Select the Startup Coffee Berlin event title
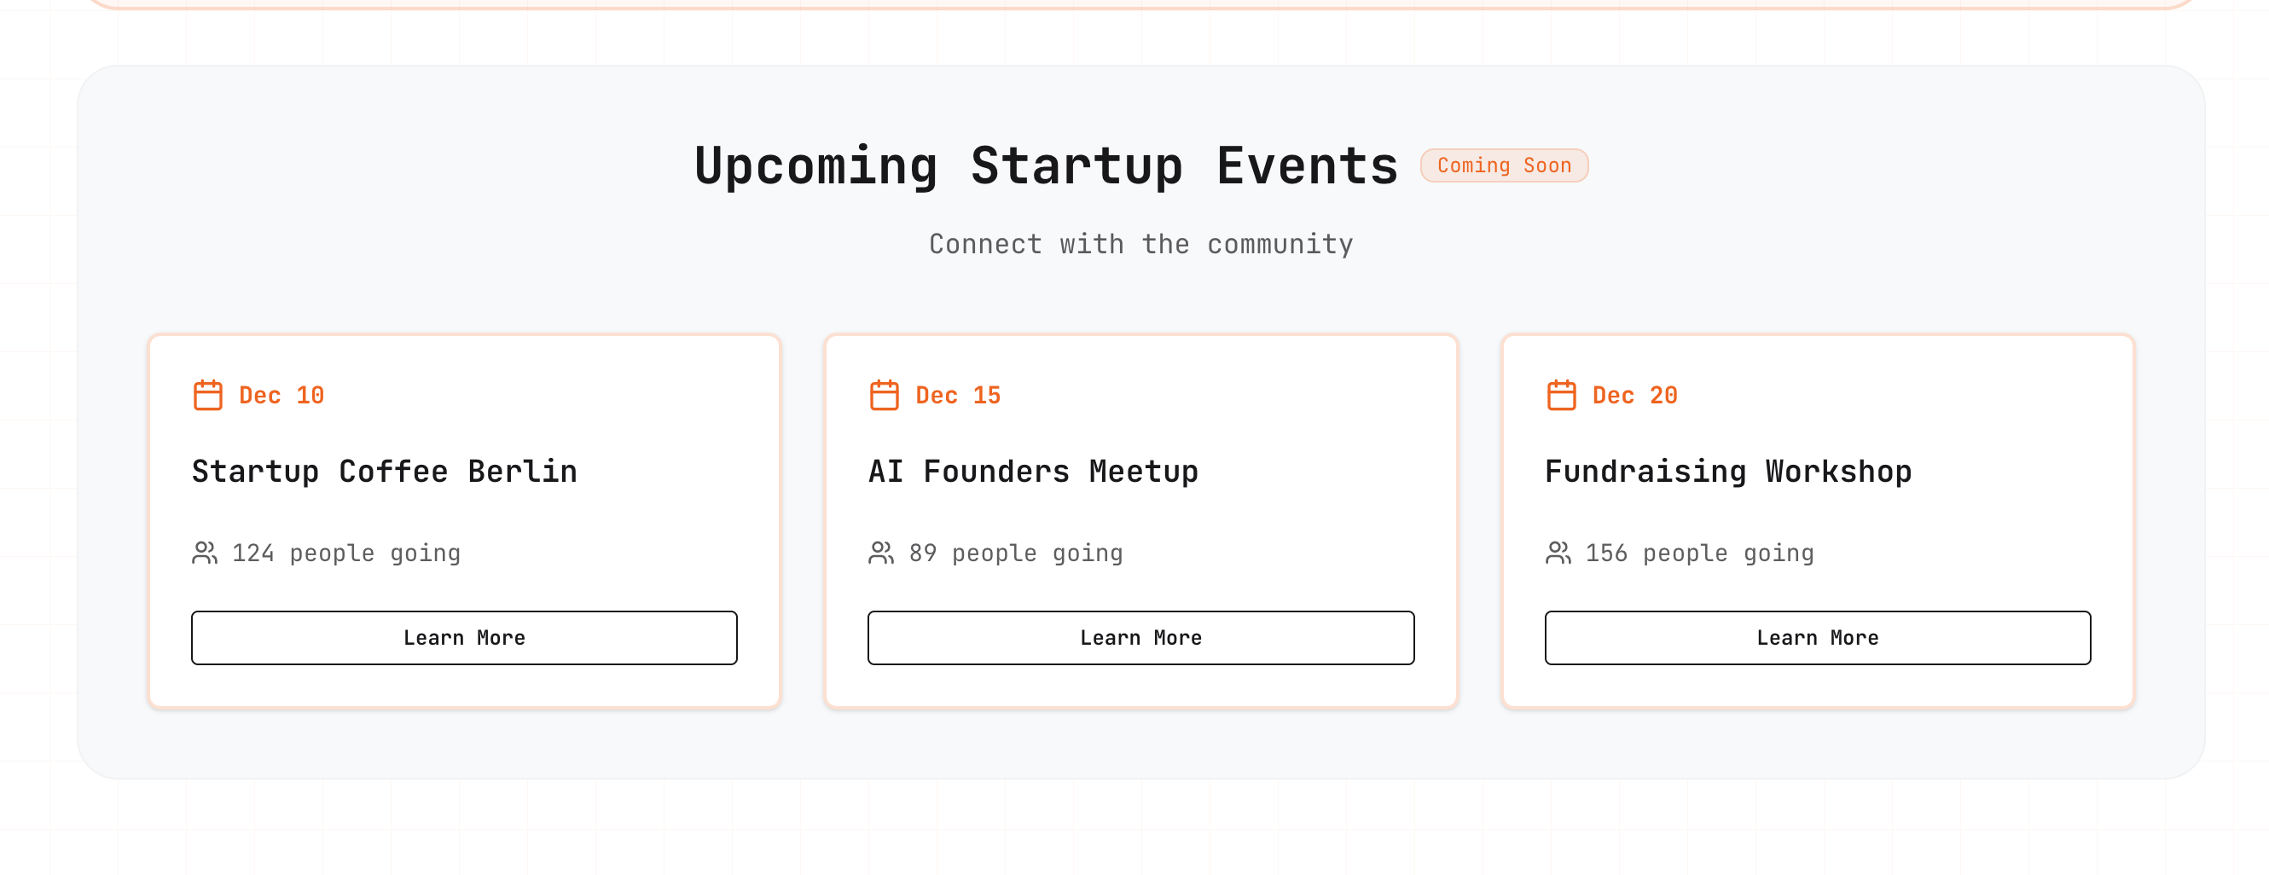This screenshot has width=2269, height=875. 384,471
